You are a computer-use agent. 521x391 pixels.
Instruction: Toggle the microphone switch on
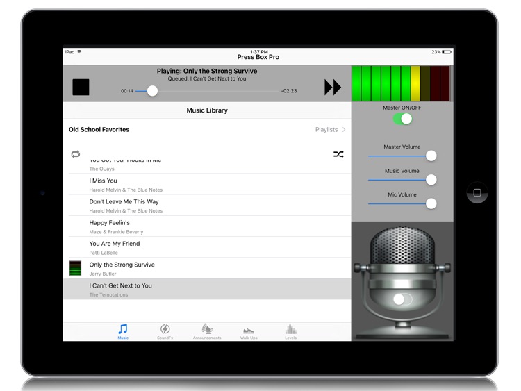(402, 299)
